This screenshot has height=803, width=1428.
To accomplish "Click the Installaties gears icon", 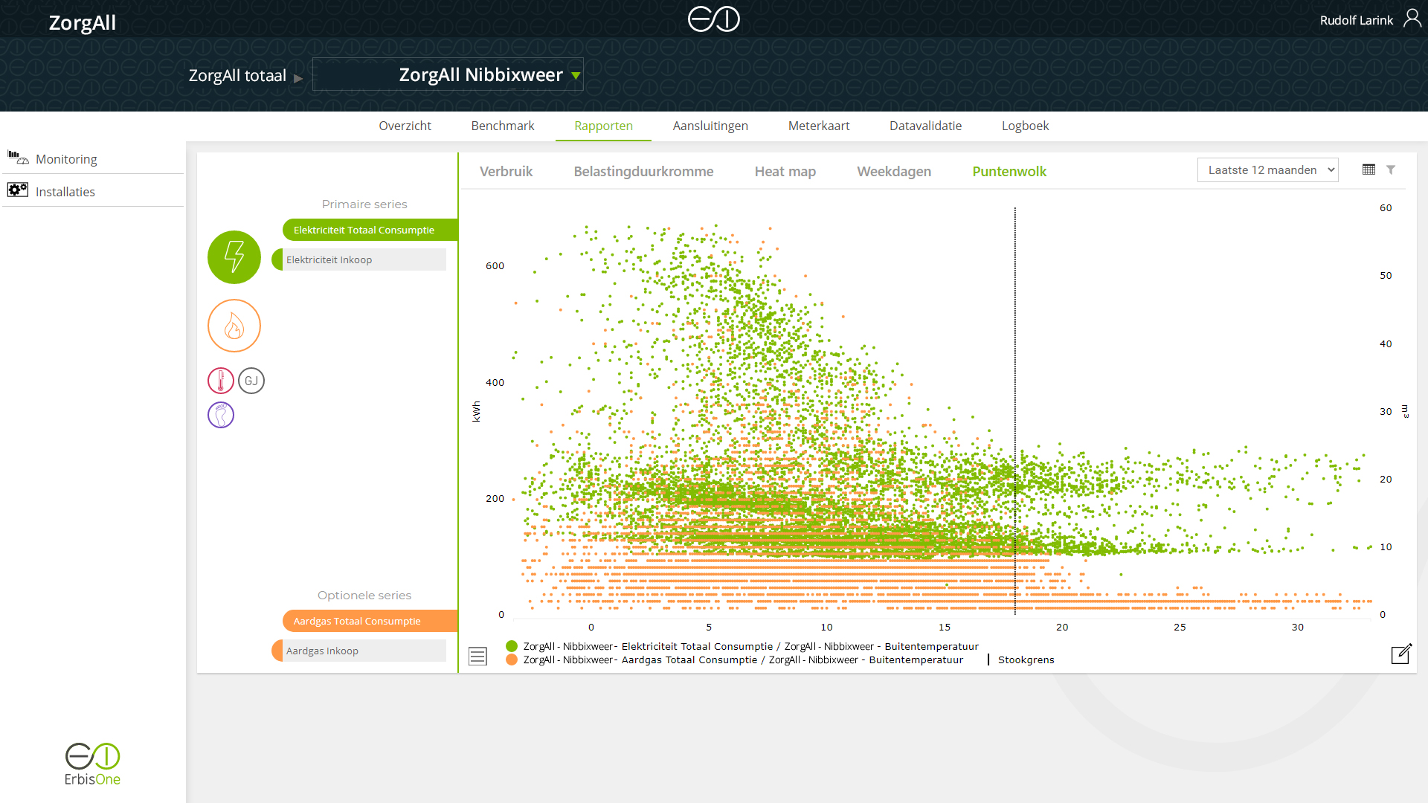I will click(18, 190).
